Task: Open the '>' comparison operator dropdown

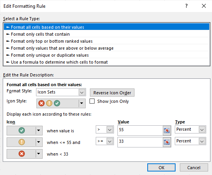Action: [x=105, y=130]
